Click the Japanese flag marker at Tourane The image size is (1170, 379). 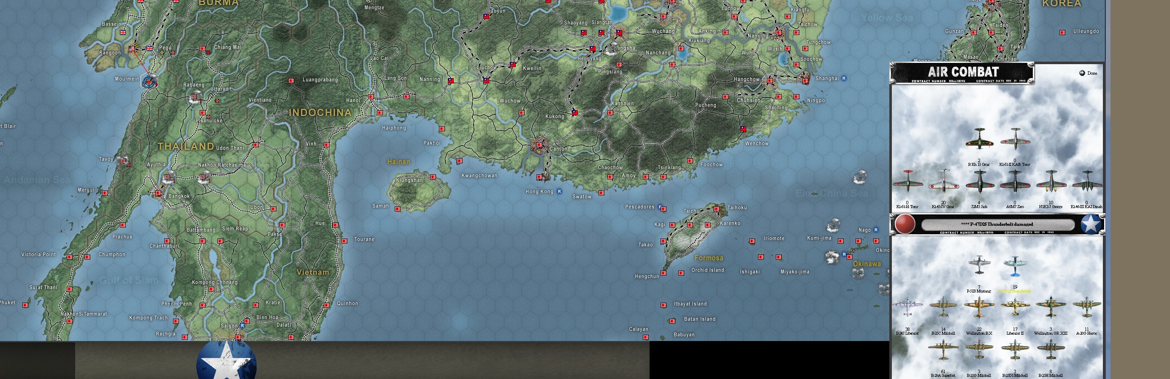[344, 241]
